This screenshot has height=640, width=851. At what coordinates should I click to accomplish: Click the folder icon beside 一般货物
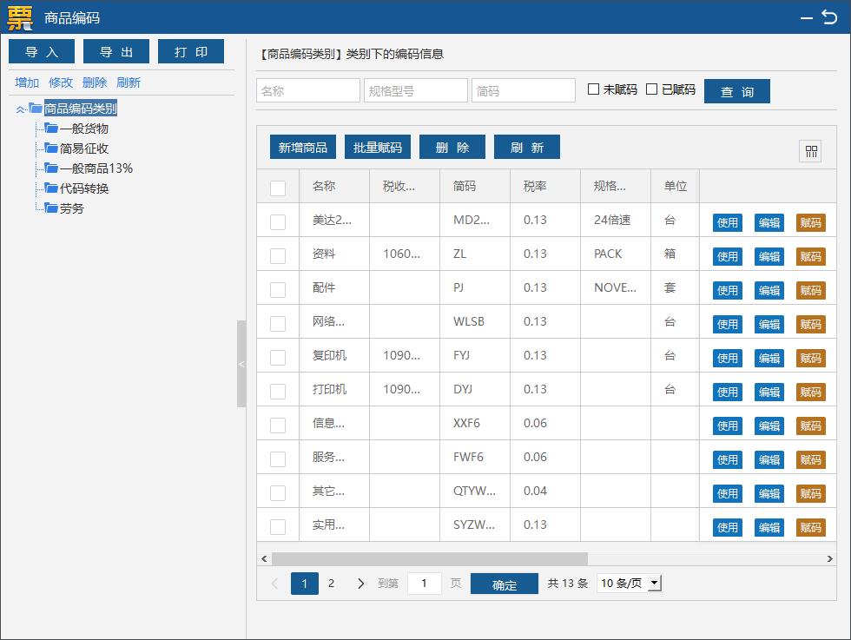click(x=49, y=129)
